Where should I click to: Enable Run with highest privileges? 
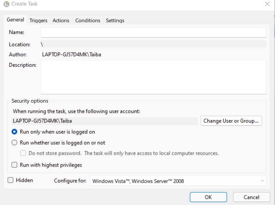click(15, 165)
